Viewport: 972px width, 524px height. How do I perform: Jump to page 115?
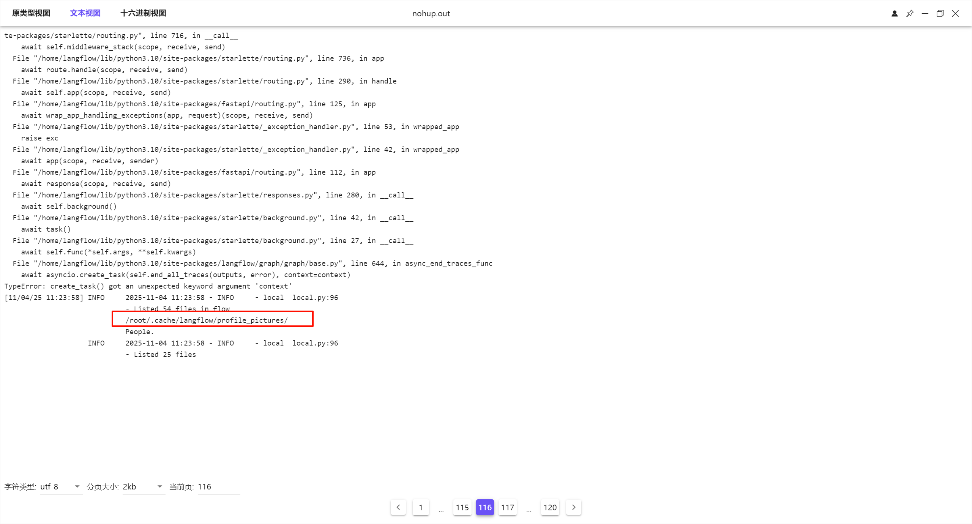[x=462, y=507]
